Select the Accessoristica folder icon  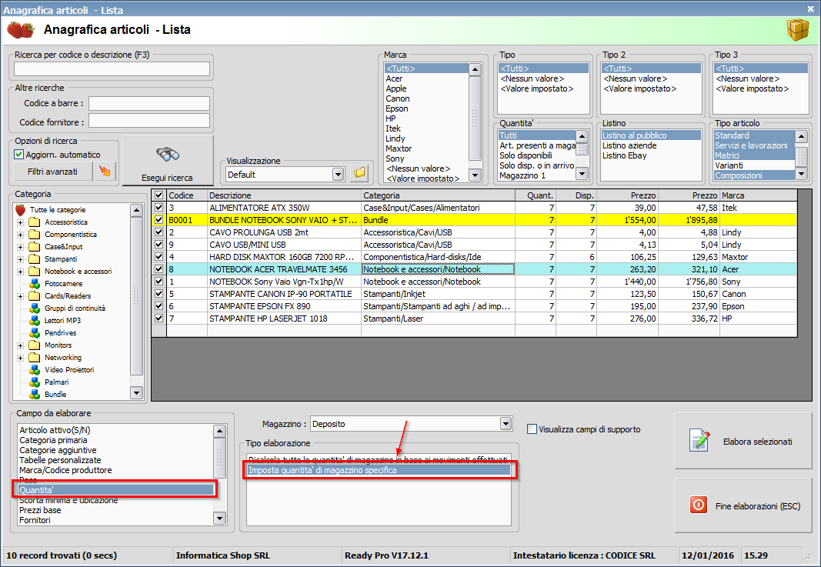35,222
